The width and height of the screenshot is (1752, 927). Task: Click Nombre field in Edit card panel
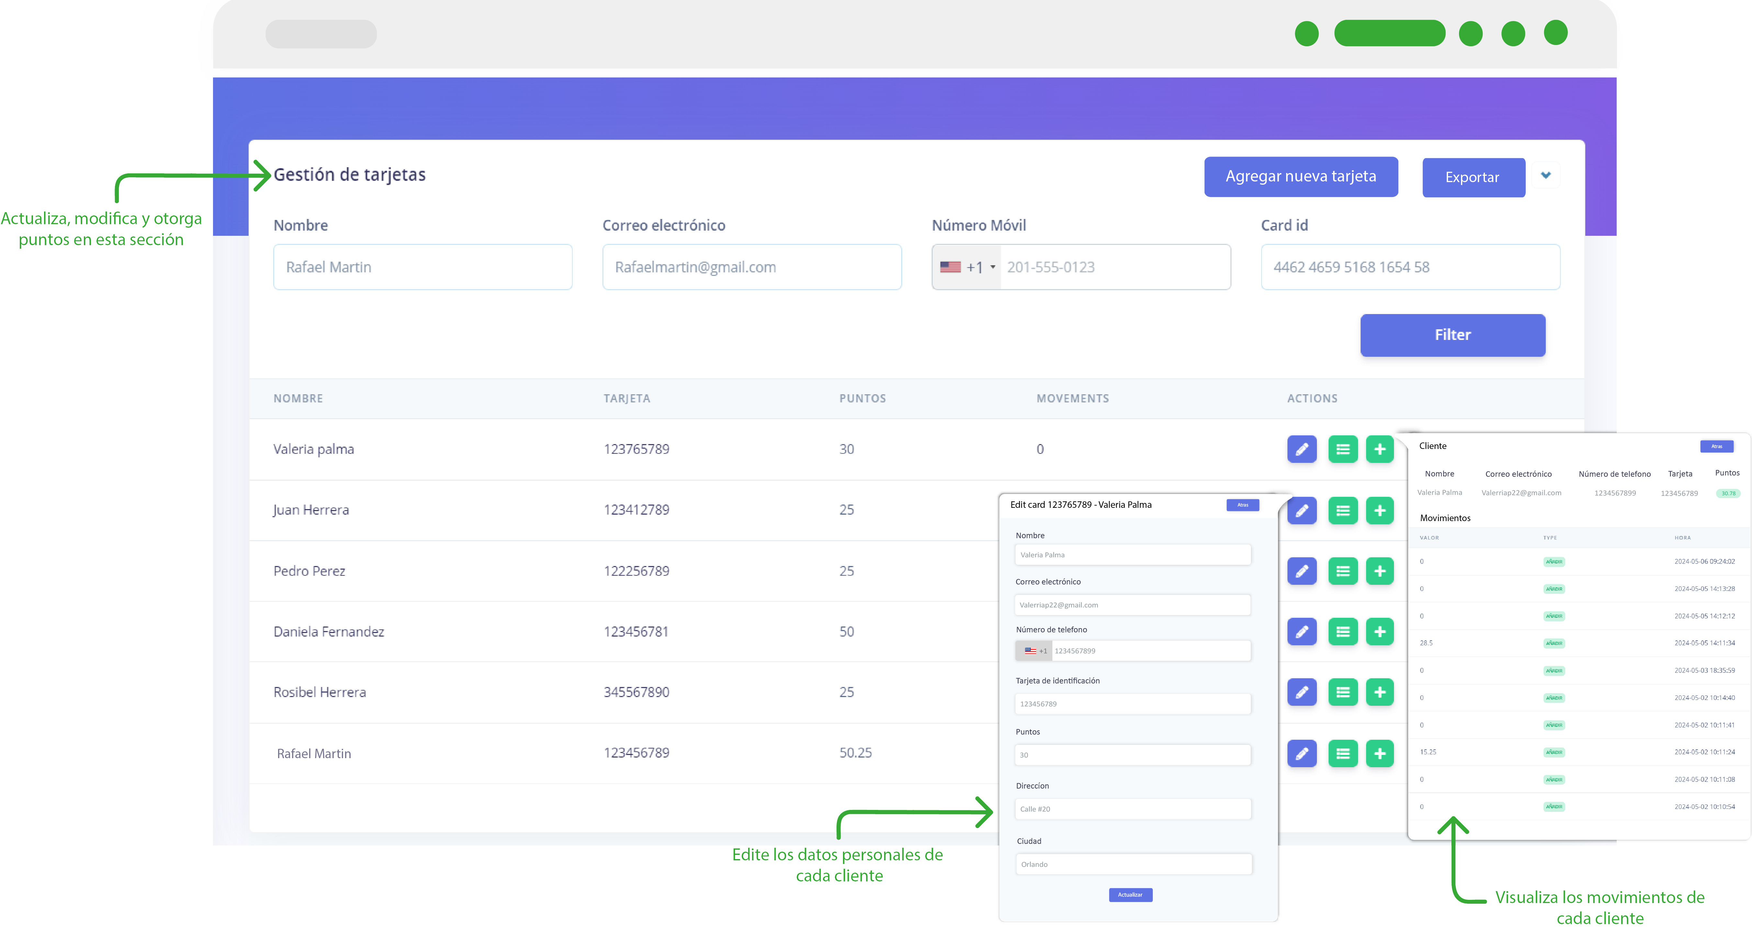tap(1132, 555)
